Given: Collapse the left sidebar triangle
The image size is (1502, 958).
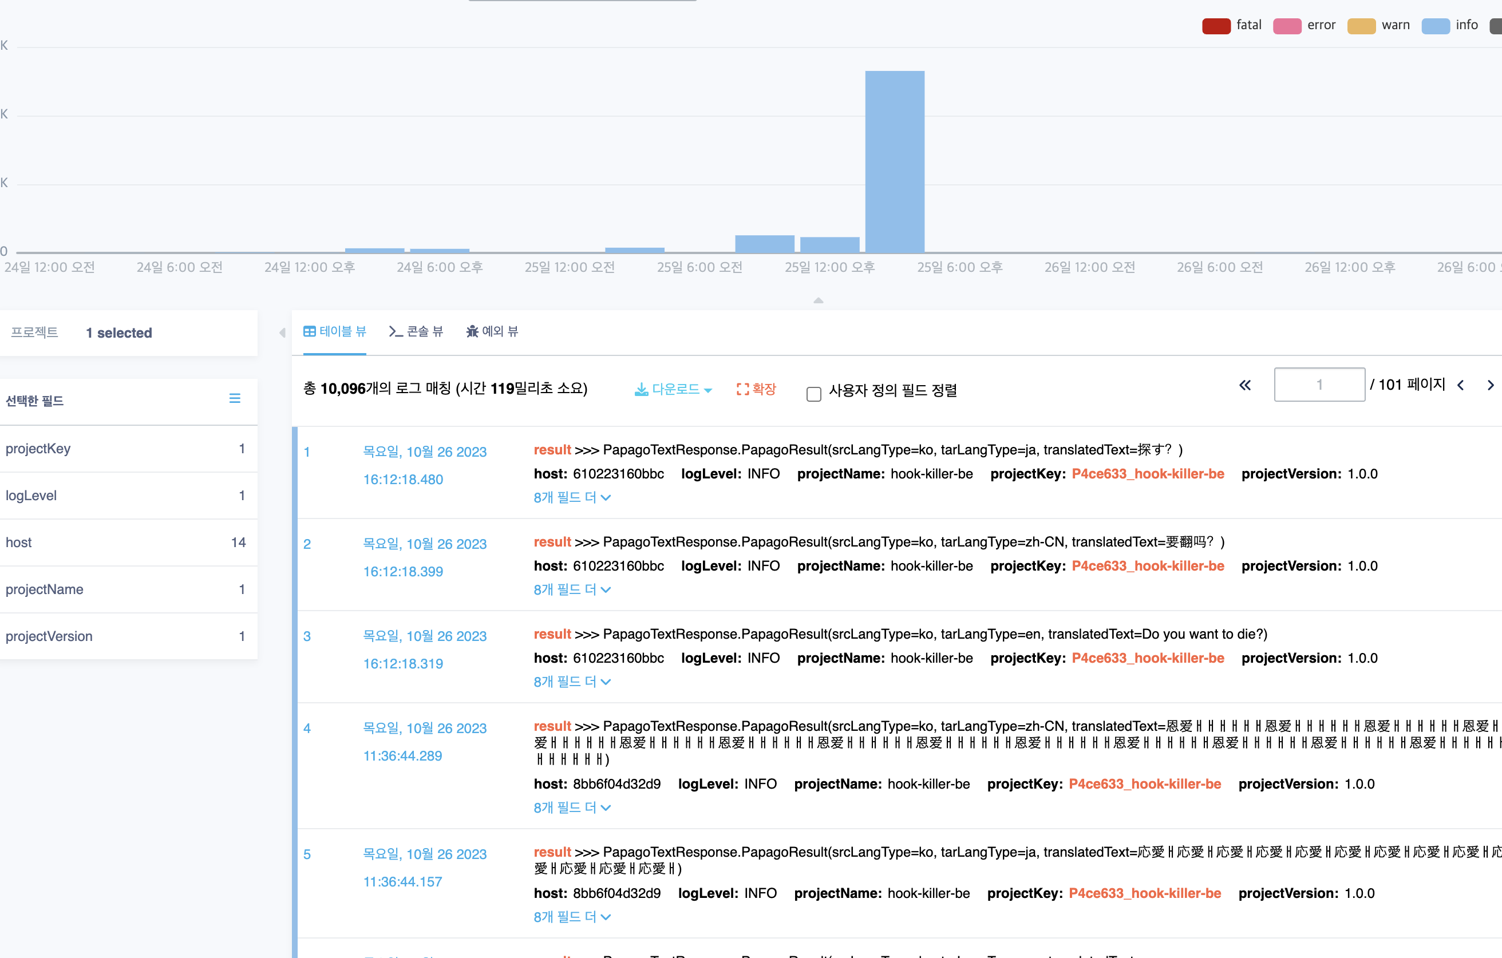Looking at the screenshot, I should tap(282, 333).
